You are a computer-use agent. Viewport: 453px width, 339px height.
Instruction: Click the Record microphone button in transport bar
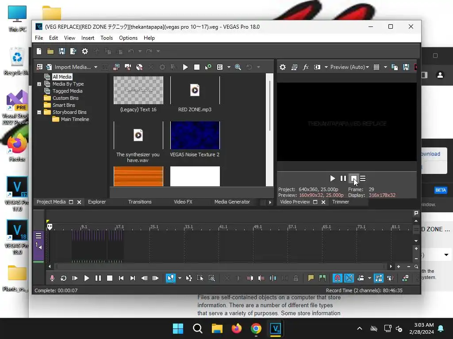pos(52,278)
